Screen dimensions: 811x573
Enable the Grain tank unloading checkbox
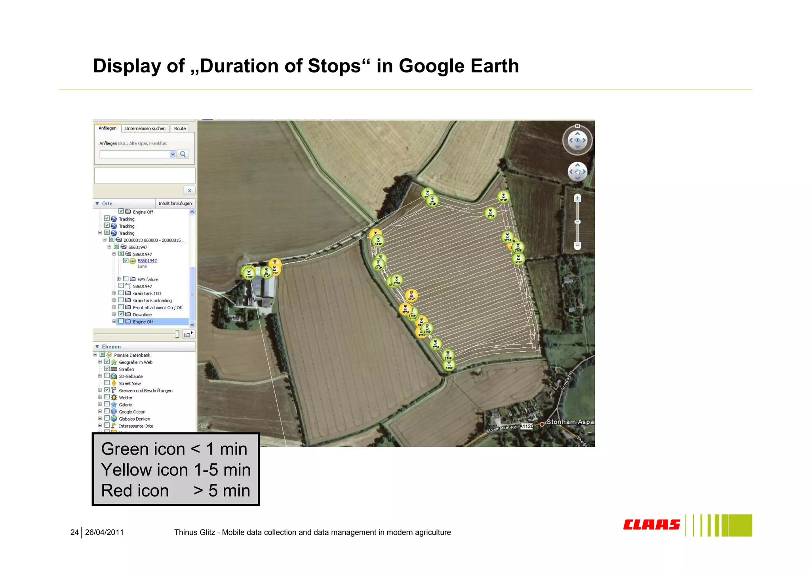(121, 300)
